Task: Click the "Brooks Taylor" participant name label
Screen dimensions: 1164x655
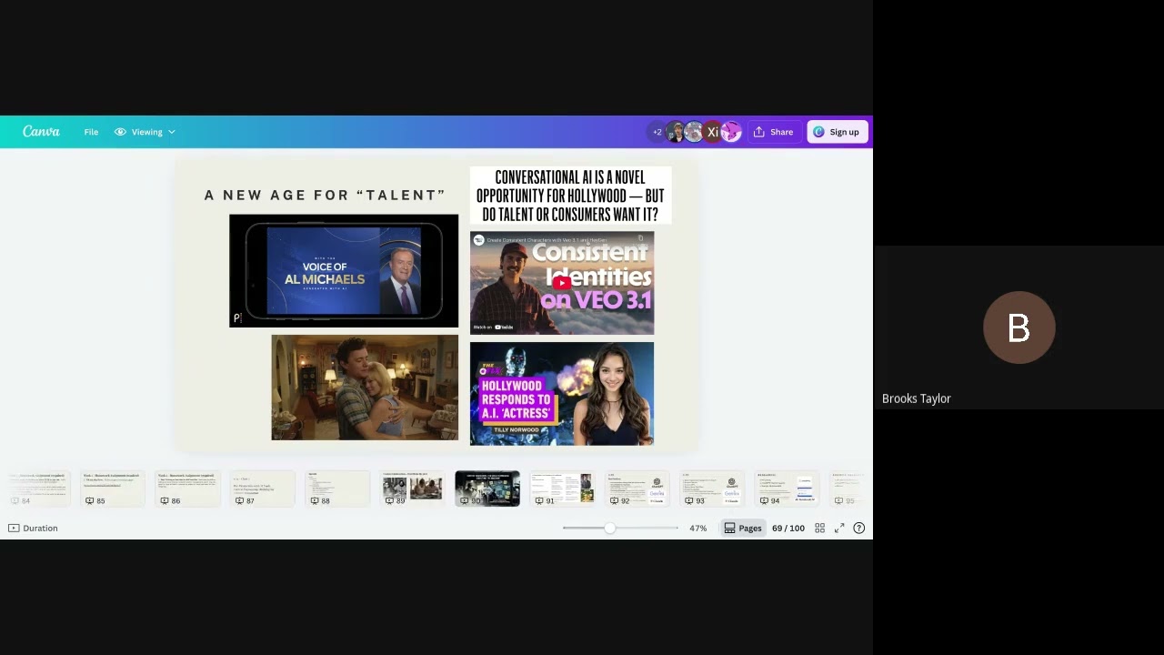Action: pos(917,398)
